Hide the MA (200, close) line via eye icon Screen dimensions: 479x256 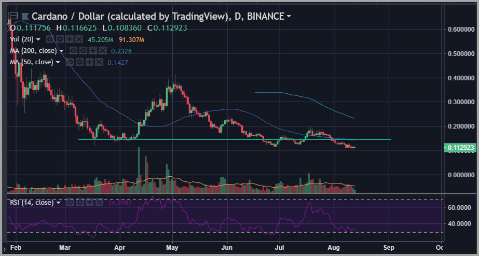pos(74,51)
